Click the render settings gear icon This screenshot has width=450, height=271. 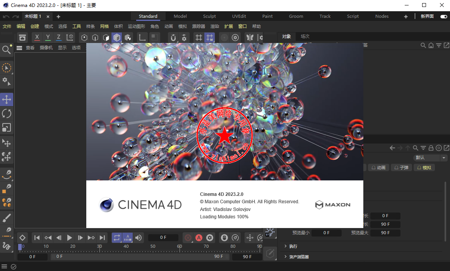(x=235, y=38)
